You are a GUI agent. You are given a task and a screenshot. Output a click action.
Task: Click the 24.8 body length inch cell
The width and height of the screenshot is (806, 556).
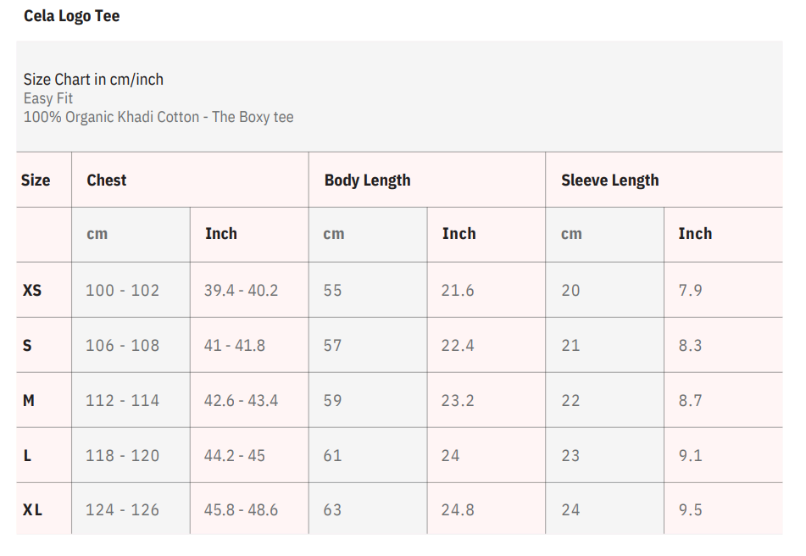(458, 510)
